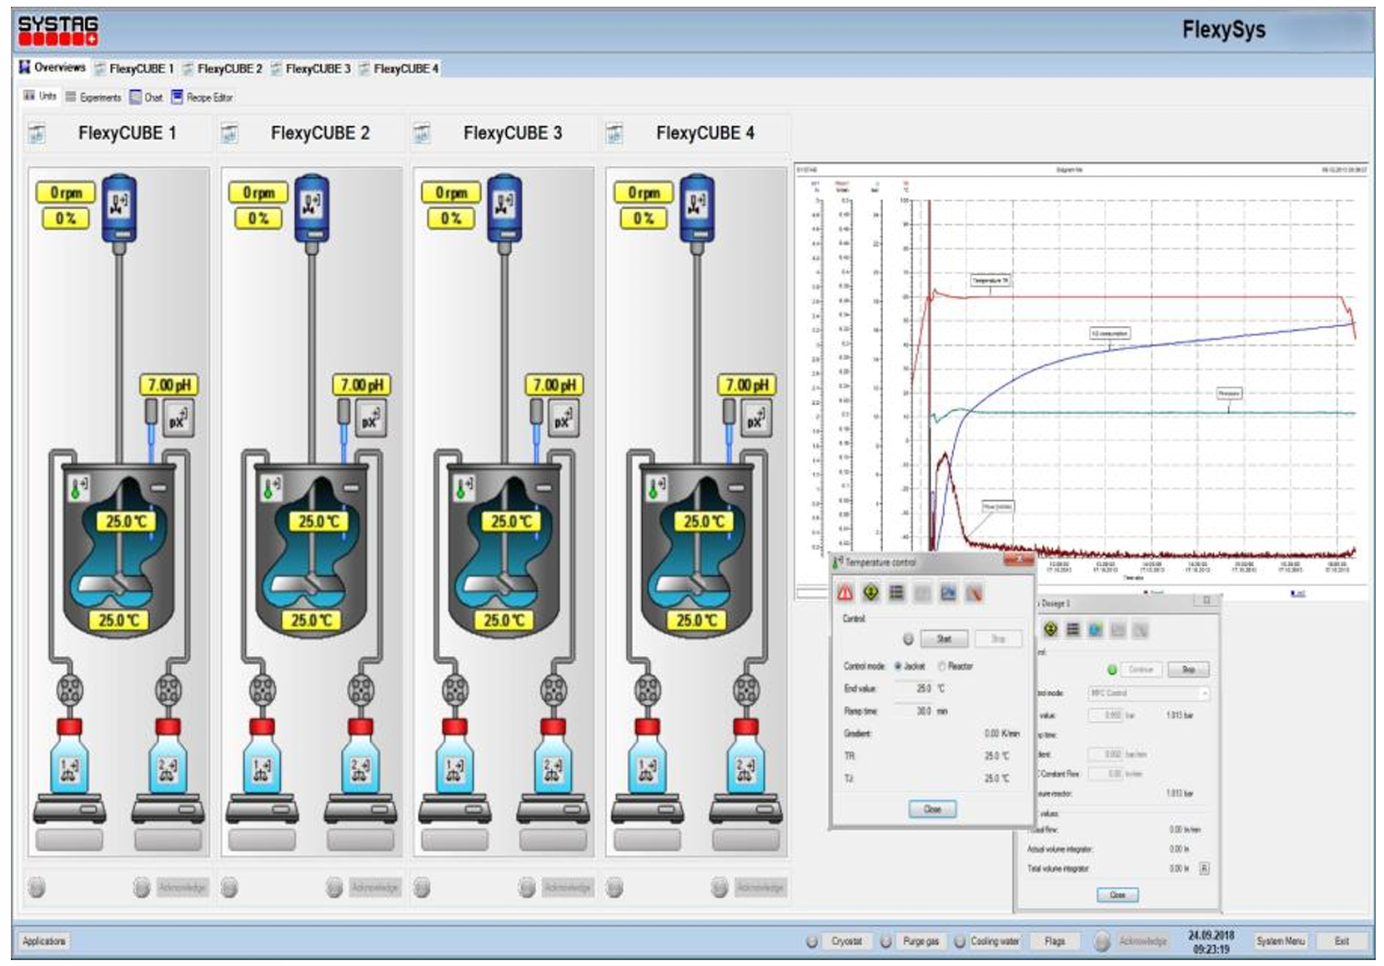The image size is (1384, 966).
Task: Click Acknowledge under FlexyCUBE 4
Action: (760, 888)
